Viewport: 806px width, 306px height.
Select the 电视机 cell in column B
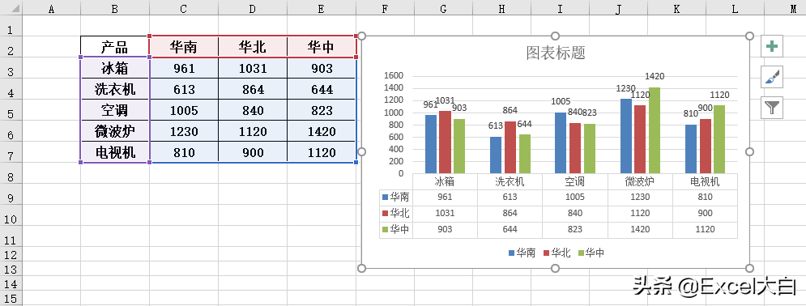pos(115,152)
